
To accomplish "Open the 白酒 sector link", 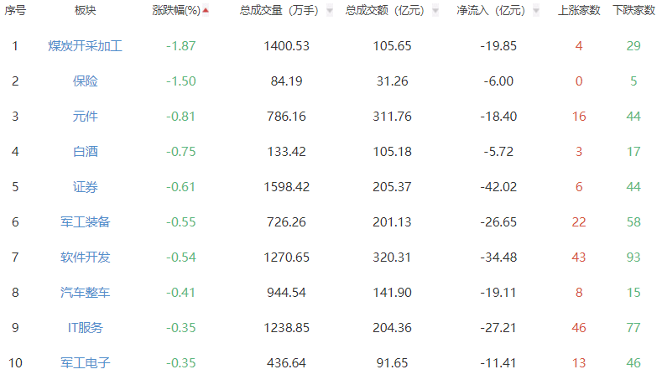I will point(85,152).
